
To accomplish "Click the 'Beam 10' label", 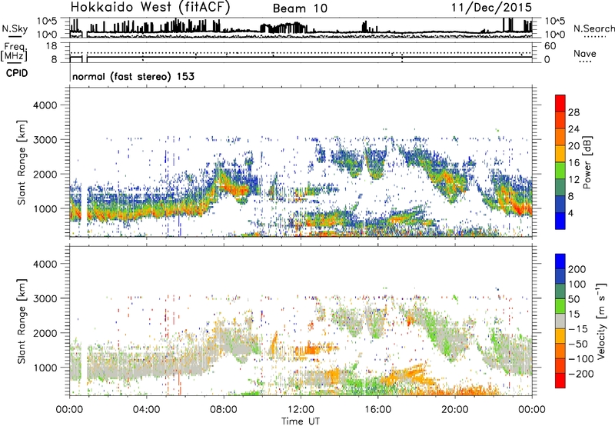I will point(300,8).
